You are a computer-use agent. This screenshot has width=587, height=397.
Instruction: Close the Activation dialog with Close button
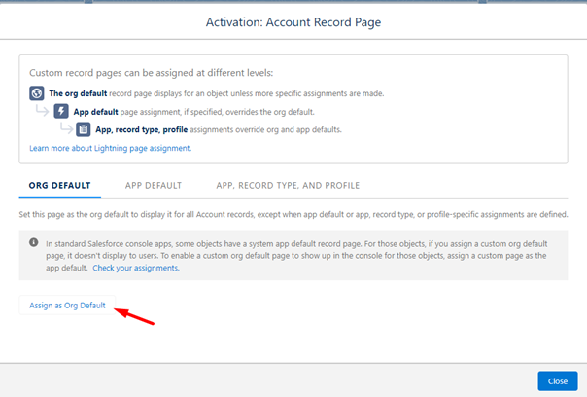(558, 381)
